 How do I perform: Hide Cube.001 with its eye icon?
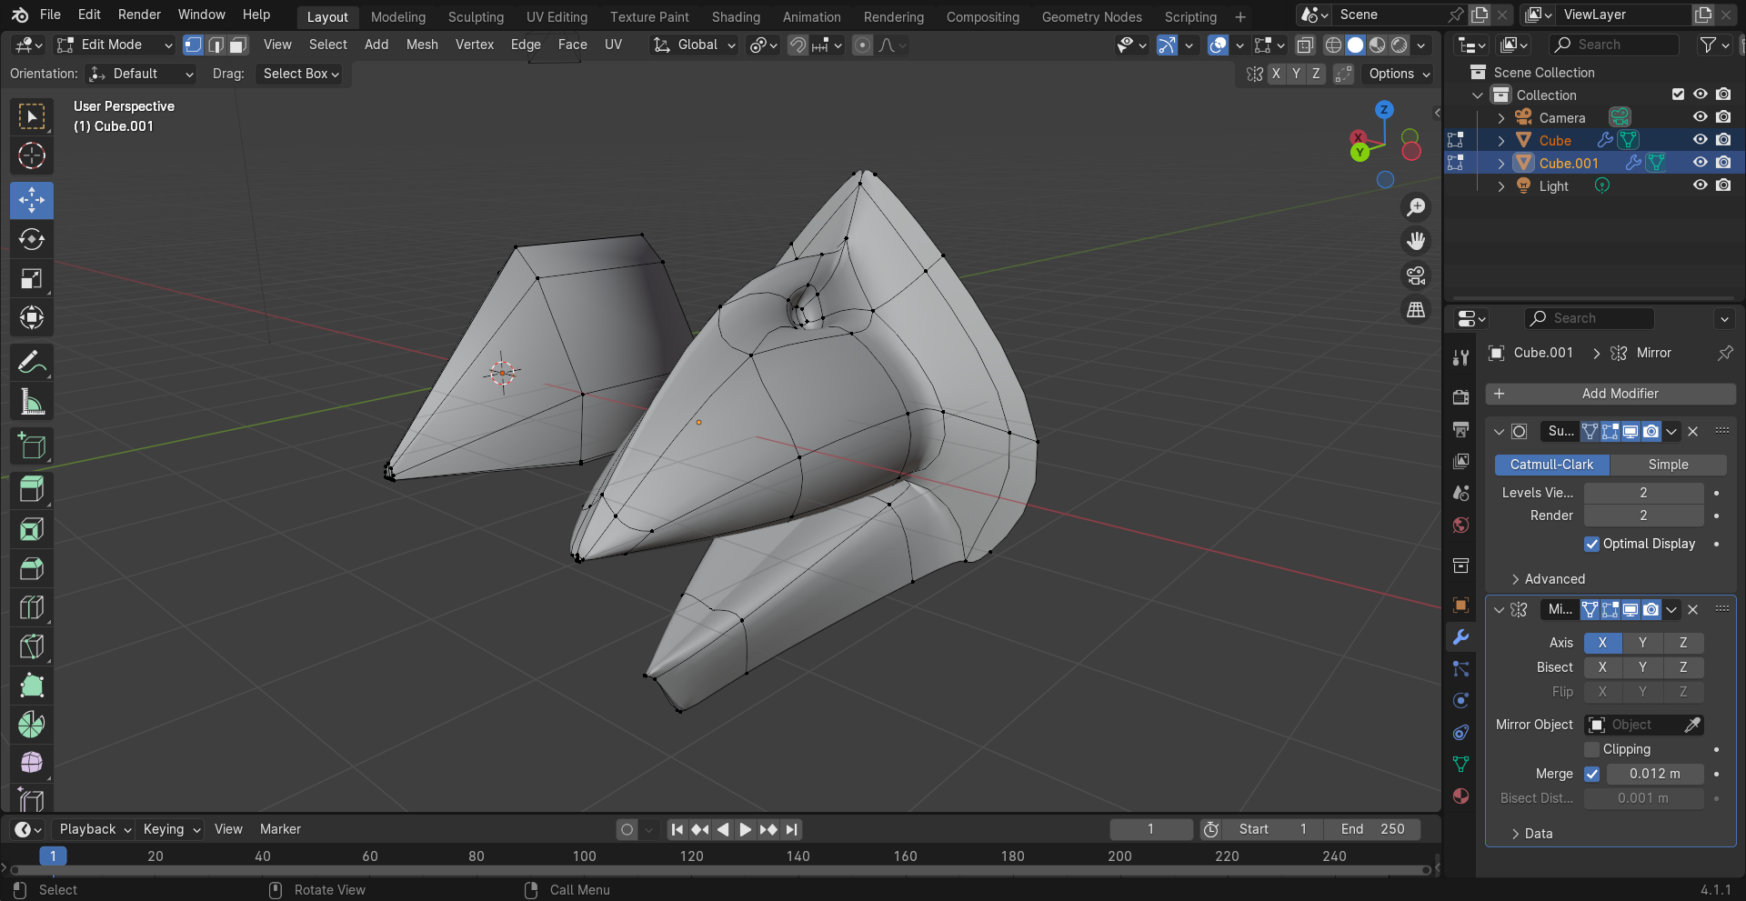(x=1700, y=163)
